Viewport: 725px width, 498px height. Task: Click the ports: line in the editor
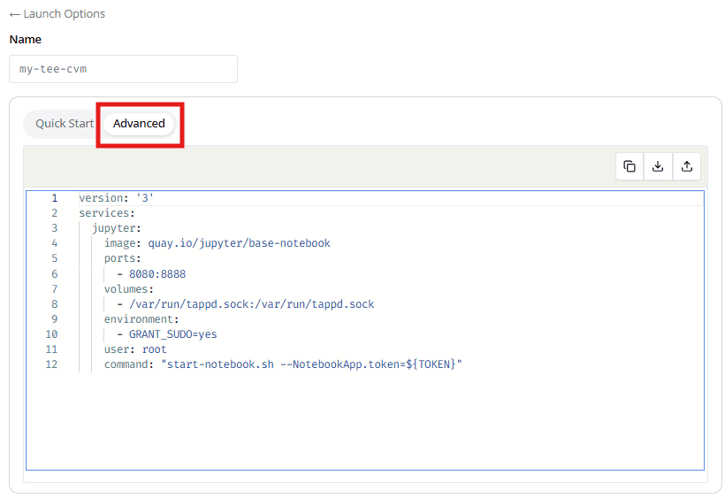coord(122,258)
